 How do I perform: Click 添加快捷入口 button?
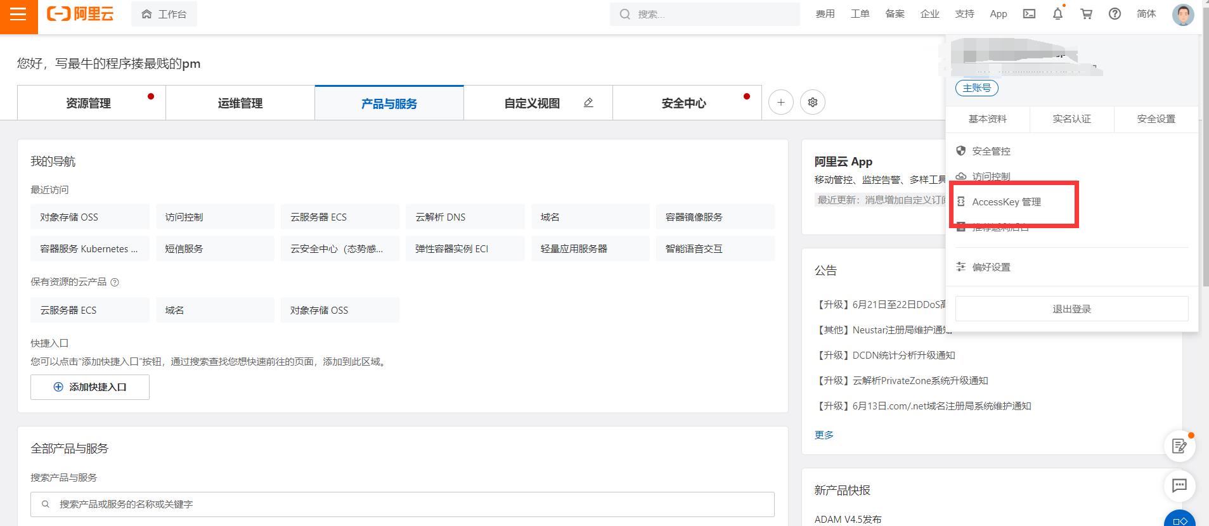(x=90, y=387)
